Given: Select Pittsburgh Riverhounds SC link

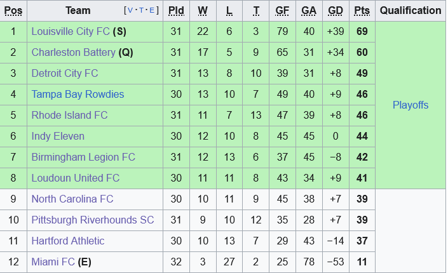Looking at the screenshot, I should pyautogui.click(x=93, y=220).
